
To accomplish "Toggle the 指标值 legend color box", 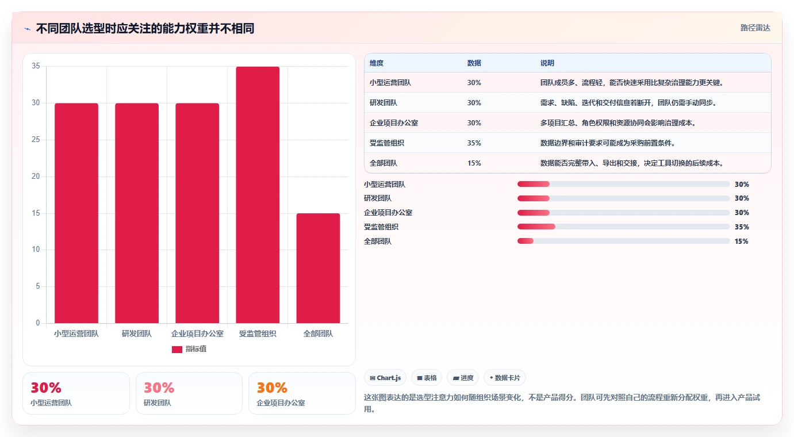I will pos(177,350).
